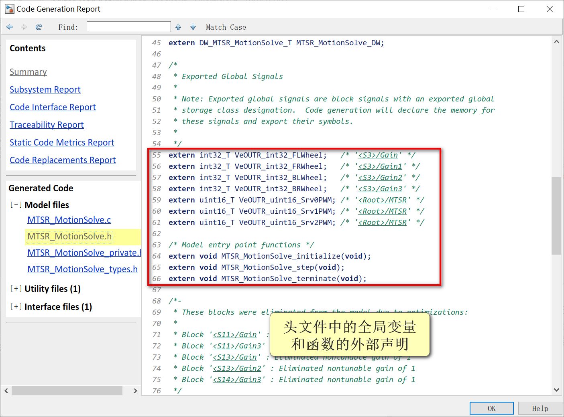
Task: Click the 'Exported Global Signals' comment
Action: pyautogui.click(x=232, y=77)
